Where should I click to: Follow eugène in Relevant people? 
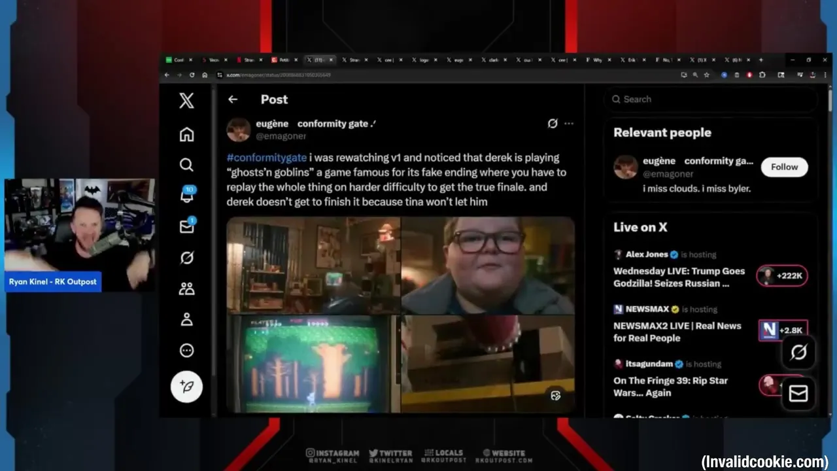click(x=784, y=167)
